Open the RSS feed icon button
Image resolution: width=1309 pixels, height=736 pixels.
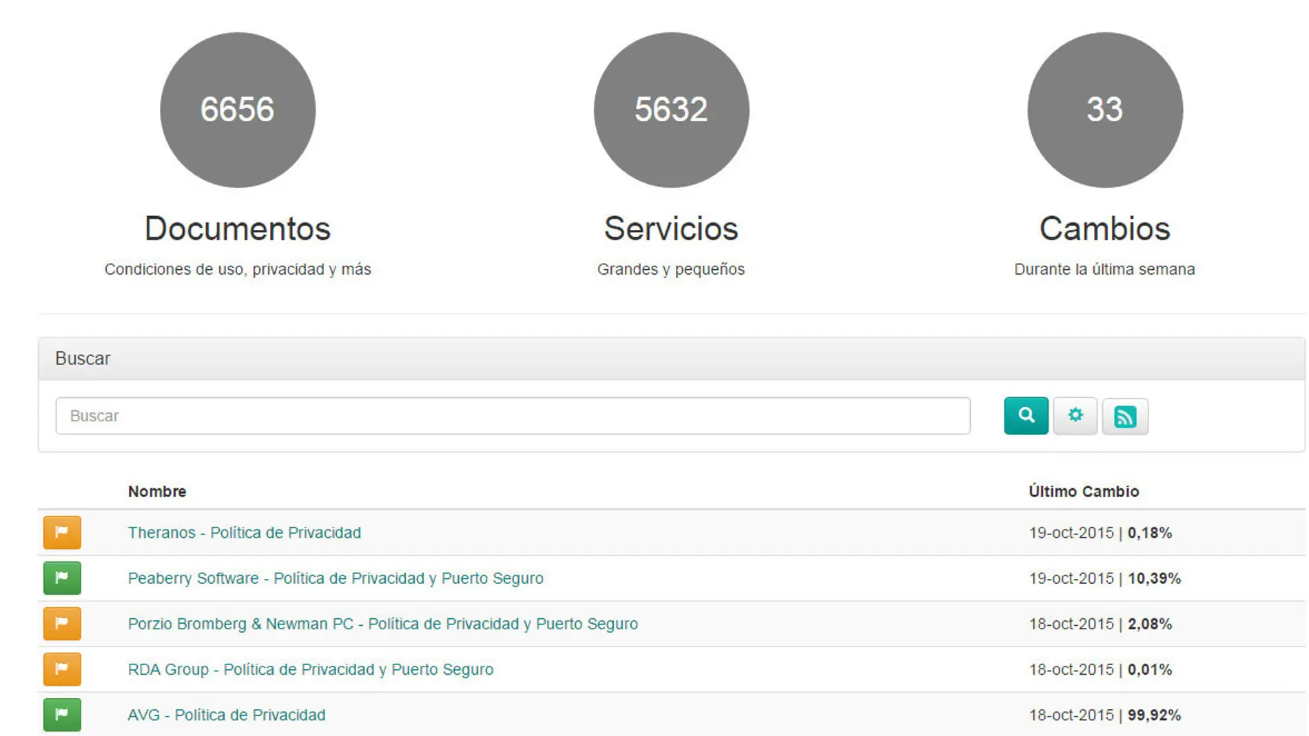click(x=1124, y=416)
